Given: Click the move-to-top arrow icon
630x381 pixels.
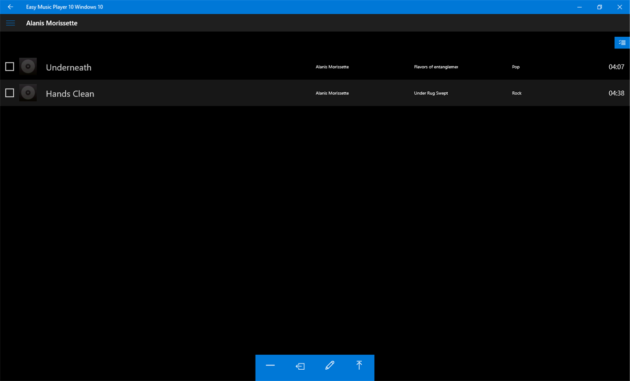Looking at the screenshot, I should pyautogui.click(x=359, y=365).
